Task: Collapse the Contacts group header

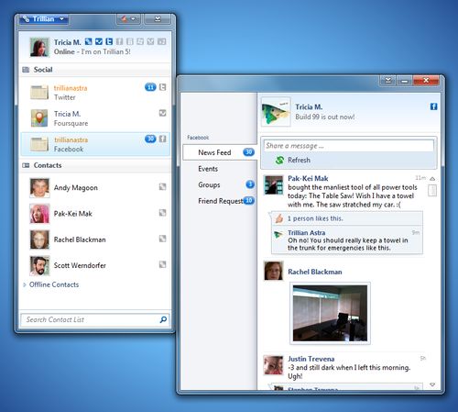Action: pyautogui.click(x=94, y=165)
